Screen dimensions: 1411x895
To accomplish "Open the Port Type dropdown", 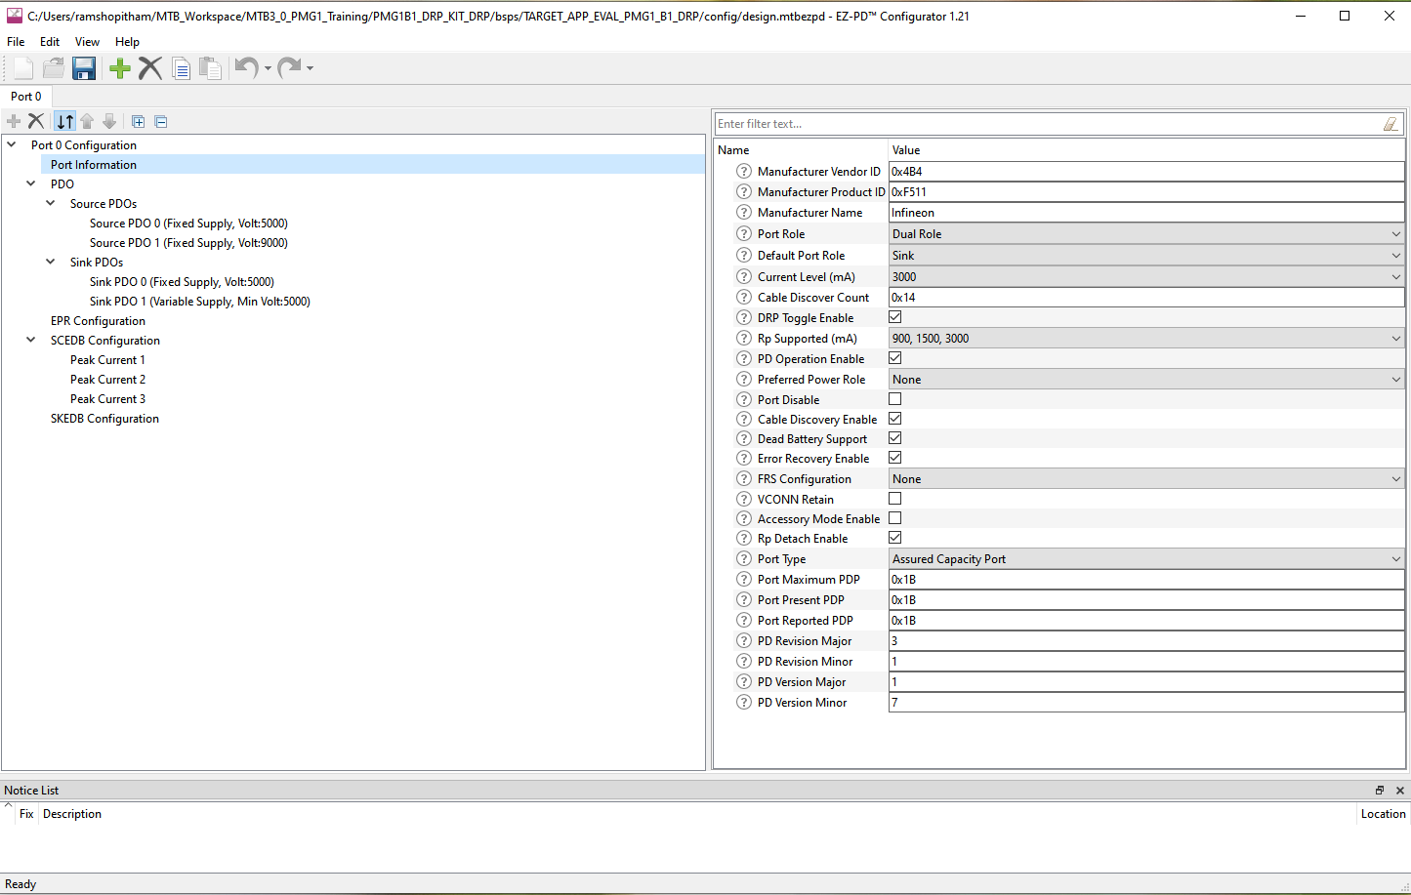I will click(1146, 559).
